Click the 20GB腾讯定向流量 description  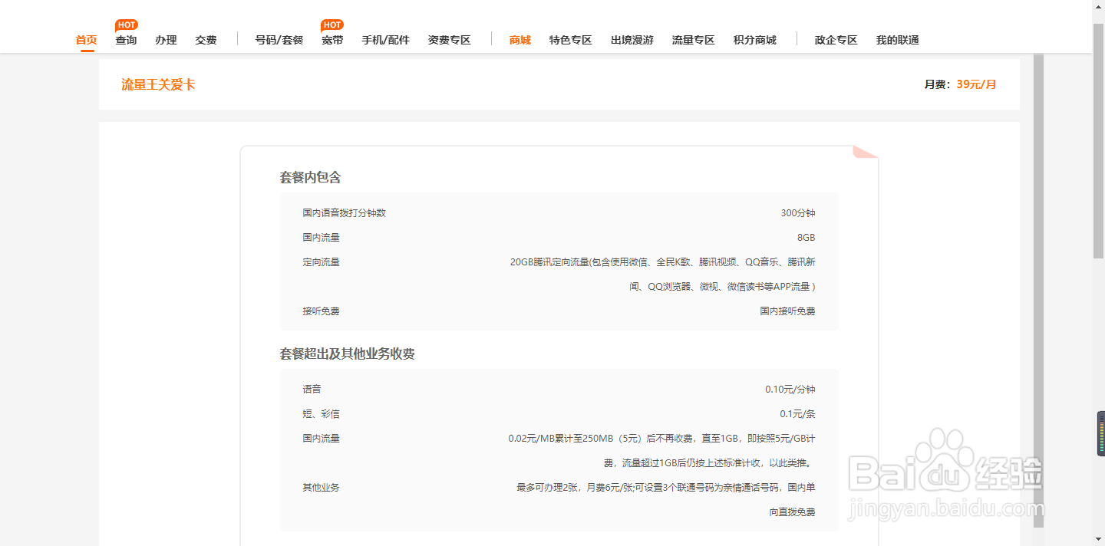click(663, 275)
